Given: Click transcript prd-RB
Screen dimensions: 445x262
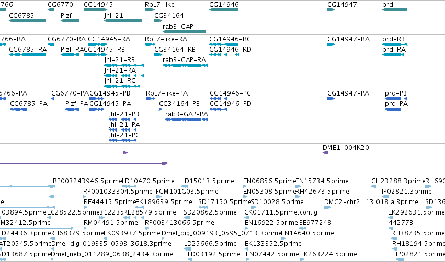Looking at the screenshot, I should click(x=393, y=39).
